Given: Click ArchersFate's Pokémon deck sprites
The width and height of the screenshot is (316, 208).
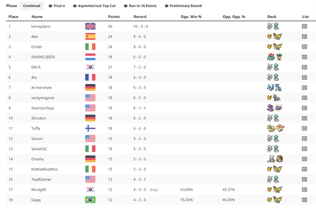Looking at the screenshot, I should point(274,87).
